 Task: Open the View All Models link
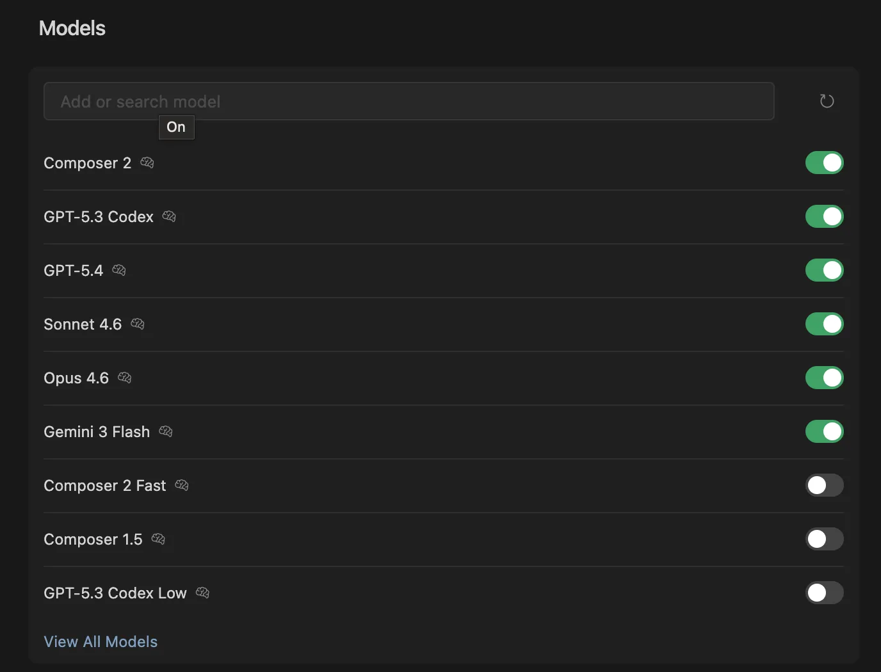[101, 641]
